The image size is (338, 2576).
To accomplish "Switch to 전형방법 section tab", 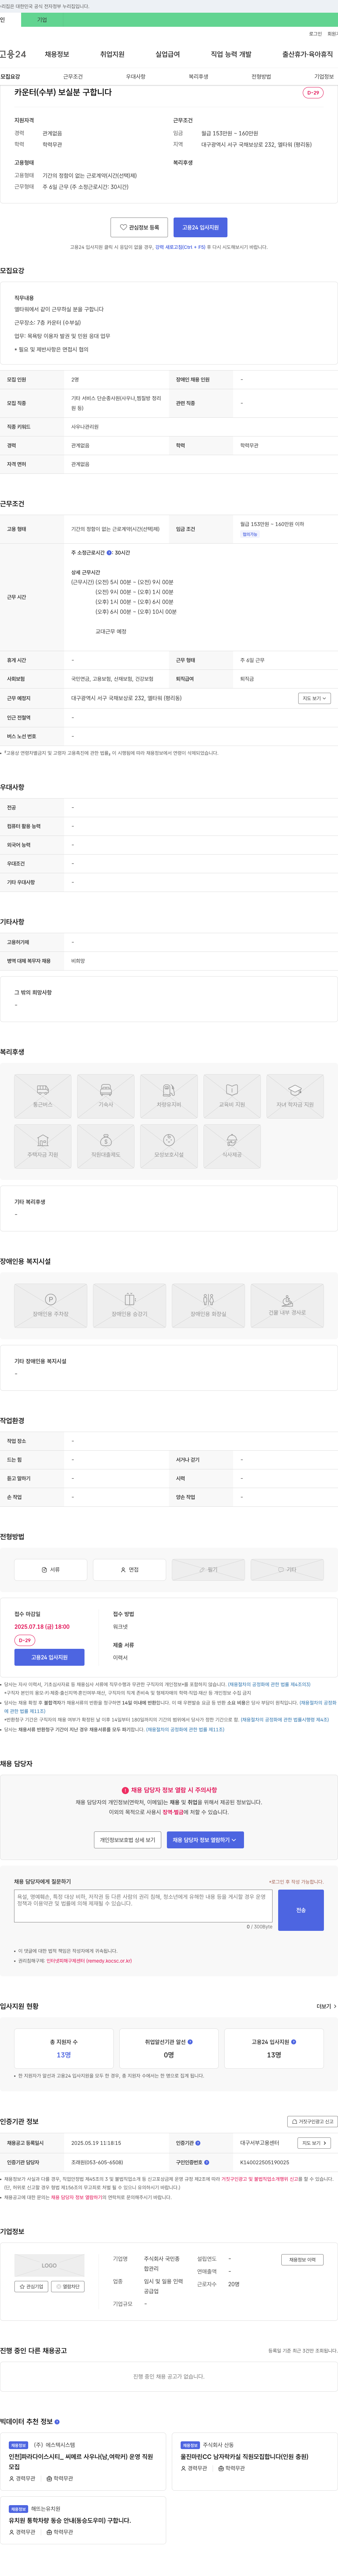I will (261, 76).
